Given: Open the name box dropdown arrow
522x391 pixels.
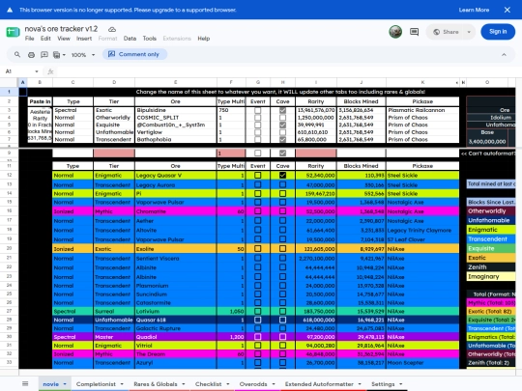Looking at the screenshot, I should (37, 71).
